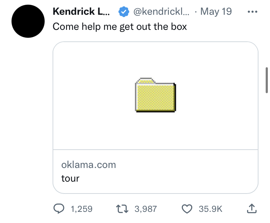View the 1,259 replies count
This screenshot has height=223, width=270.
click(x=82, y=209)
